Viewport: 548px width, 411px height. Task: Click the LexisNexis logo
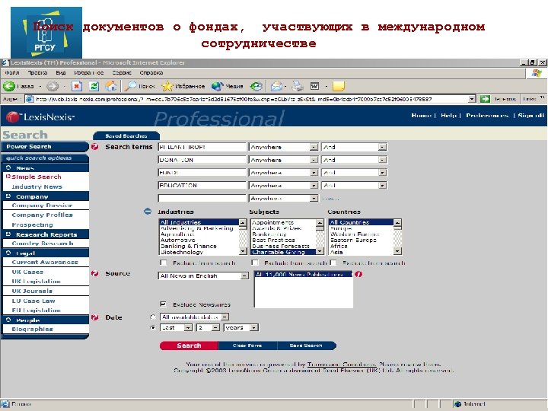(40, 117)
